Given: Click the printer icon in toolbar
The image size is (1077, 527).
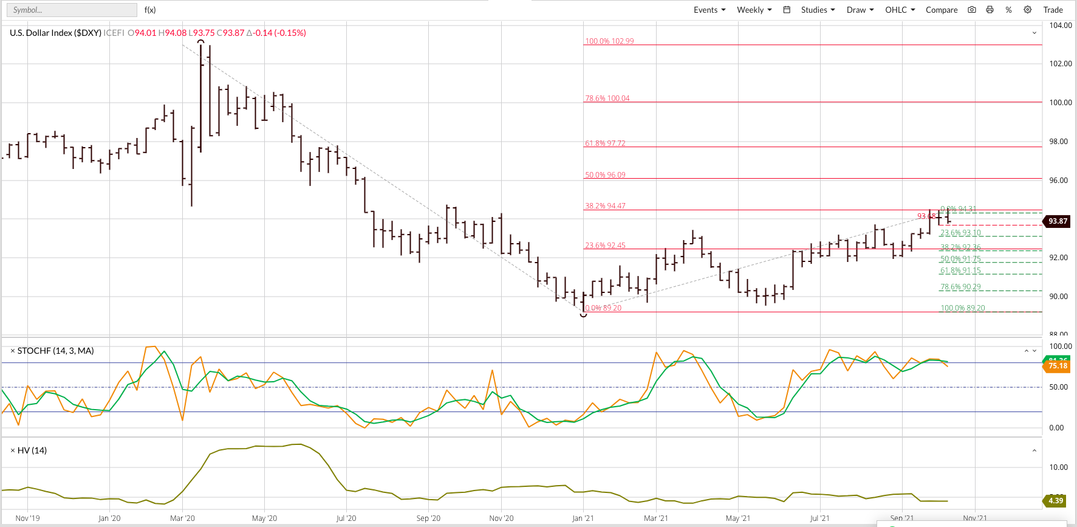Looking at the screenshot, I should (990, 10).
